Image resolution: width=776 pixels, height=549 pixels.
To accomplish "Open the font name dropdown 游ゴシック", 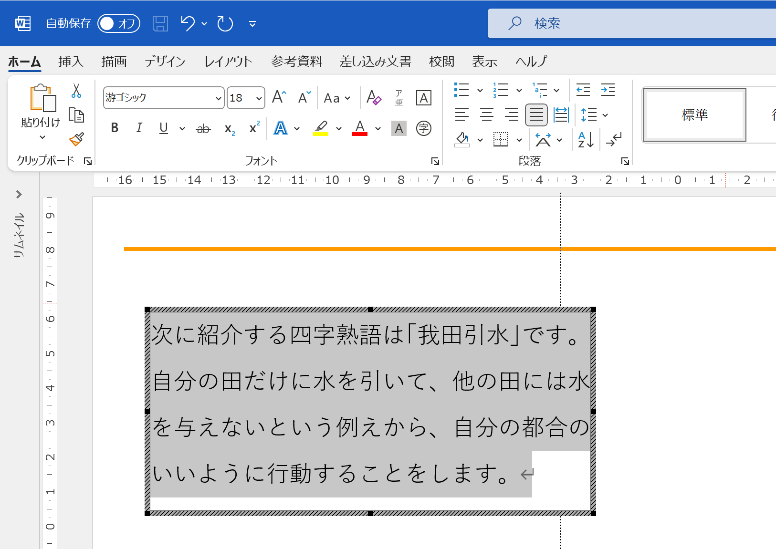I will (x=218, y=98).
